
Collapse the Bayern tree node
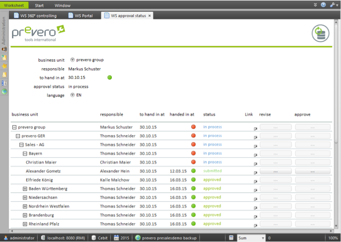click(x=25, y=154)
